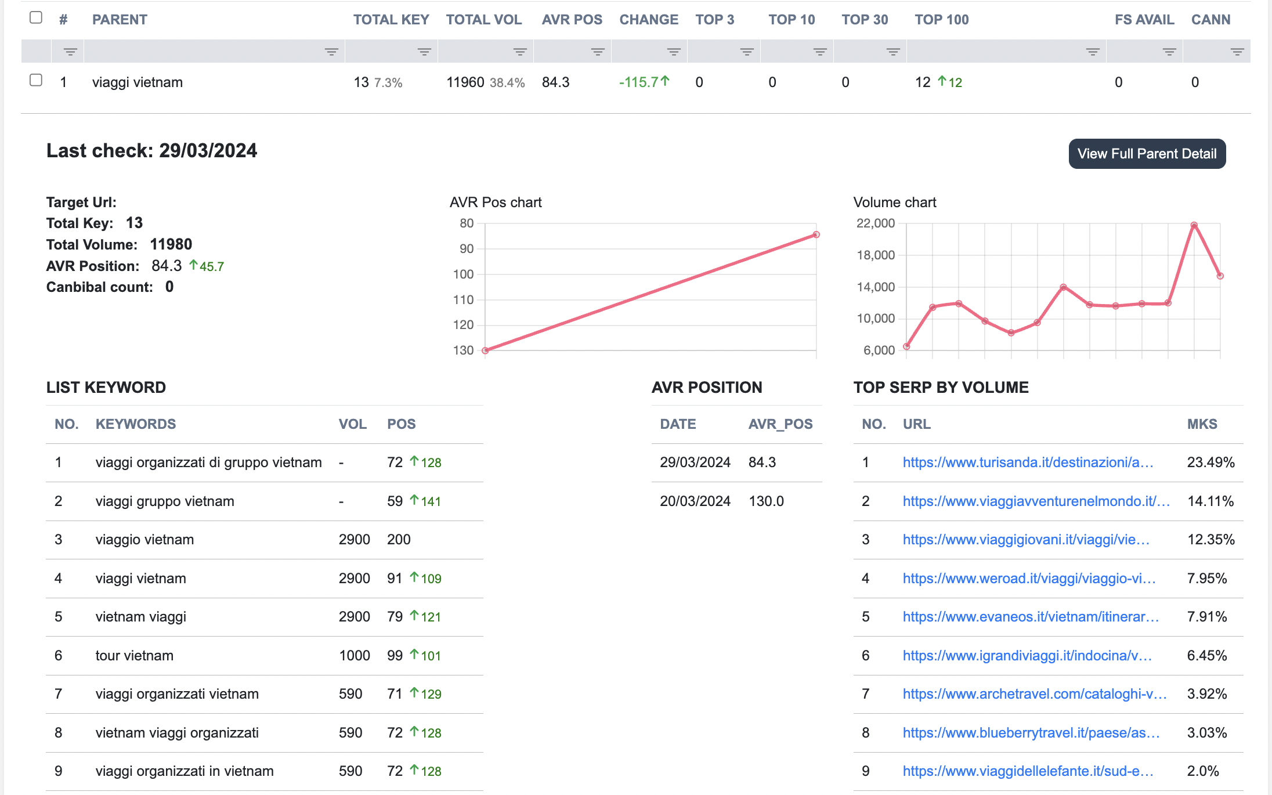Click AVR_POS header in position table
The width and height of the screenshot is (1272, 795).
click(780, 424)
